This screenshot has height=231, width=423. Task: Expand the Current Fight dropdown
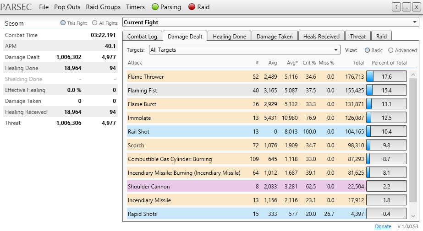[x=270, y=22]
